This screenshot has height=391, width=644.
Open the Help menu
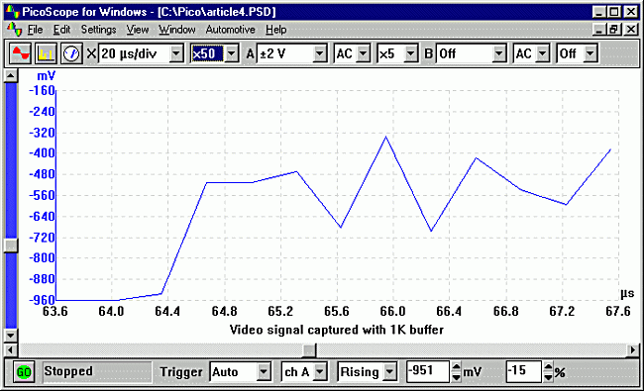click(x=275, y=30)
